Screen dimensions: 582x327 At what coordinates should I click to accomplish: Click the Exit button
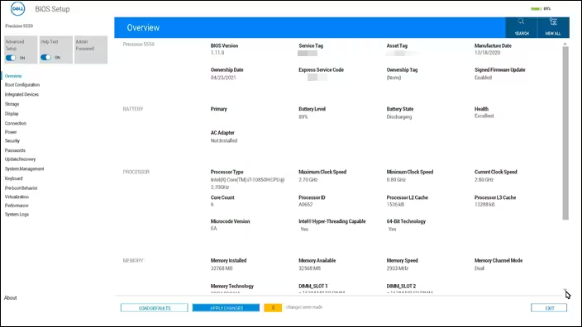point(549,308)
